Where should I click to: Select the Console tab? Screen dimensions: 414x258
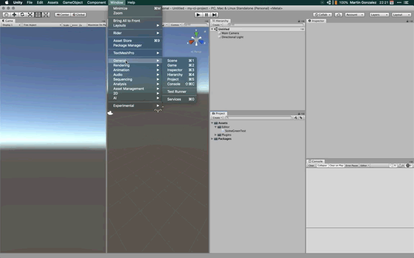coord(315,161)
